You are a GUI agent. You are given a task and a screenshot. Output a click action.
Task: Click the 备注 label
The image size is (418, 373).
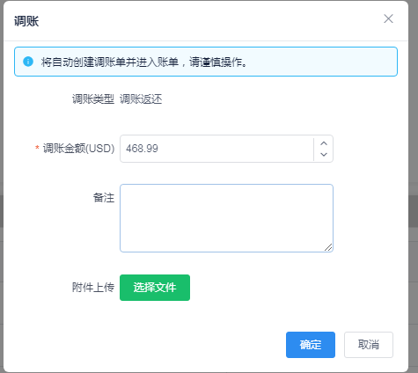point(104,198)
